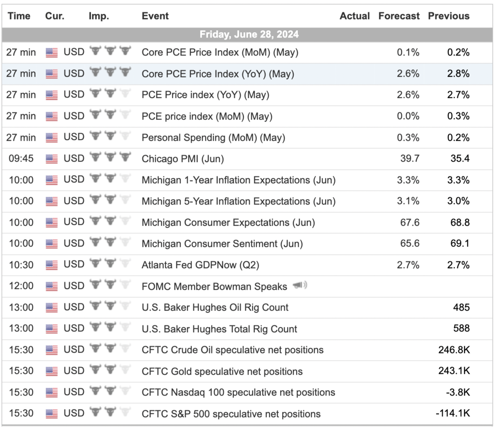Click the flag icon in the Core PCE Price Index (MoM) row
The width and height of the screenshot is (497, 427).
[51, 53]
